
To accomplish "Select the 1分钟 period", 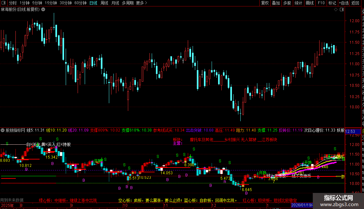I will [24, 3].
